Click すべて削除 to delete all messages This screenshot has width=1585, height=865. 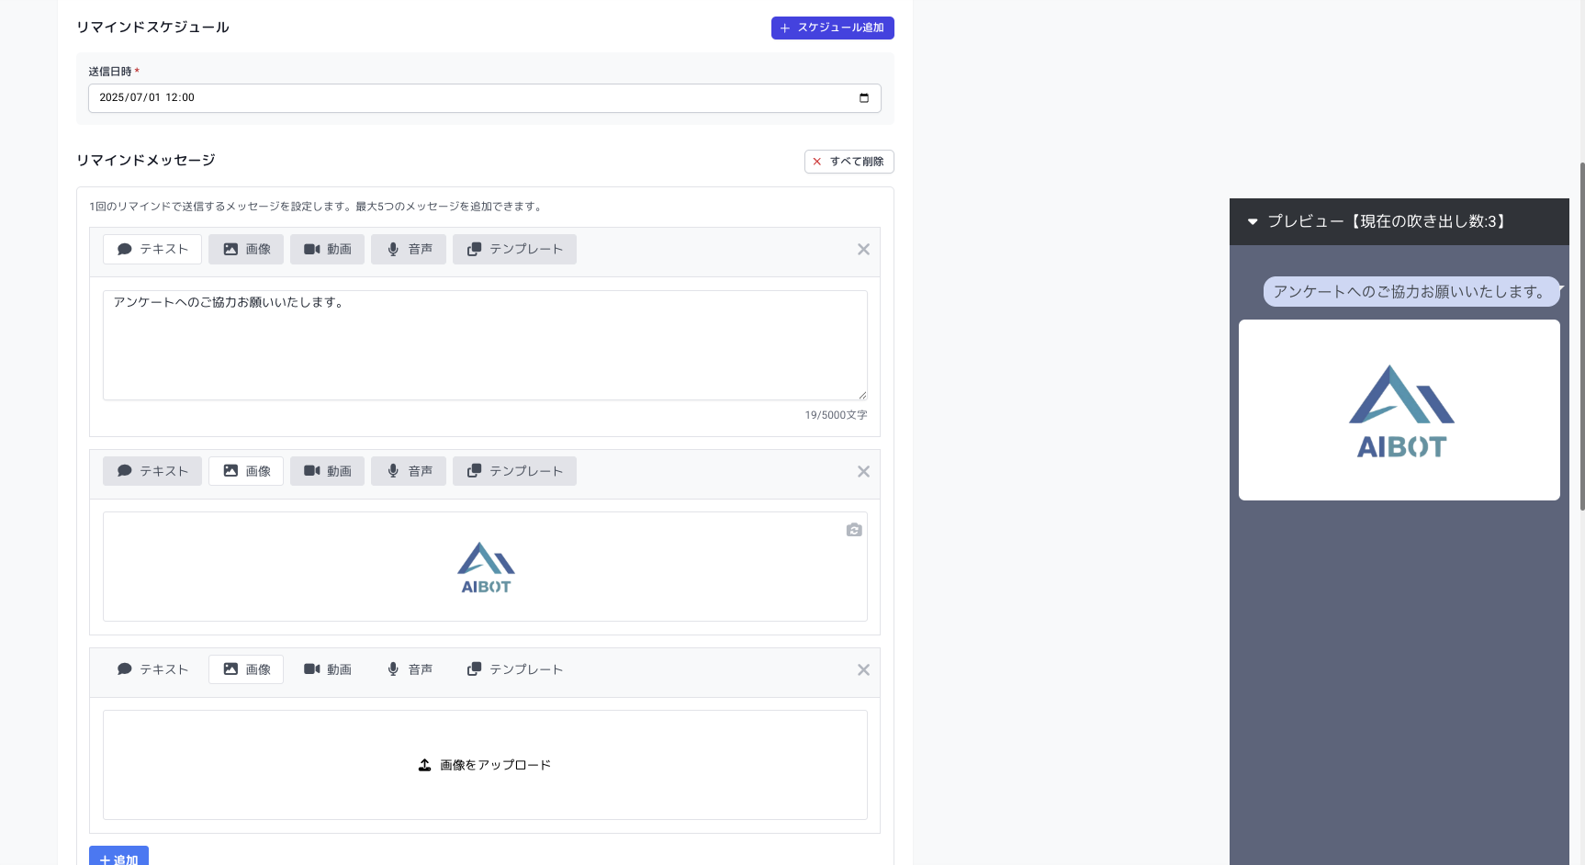849,162
